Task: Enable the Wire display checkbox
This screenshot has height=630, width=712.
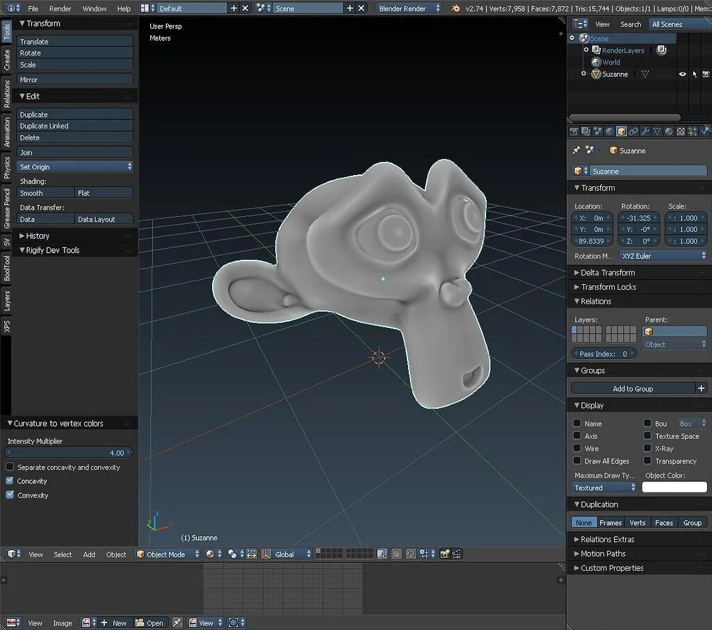Action: (576, 447)
